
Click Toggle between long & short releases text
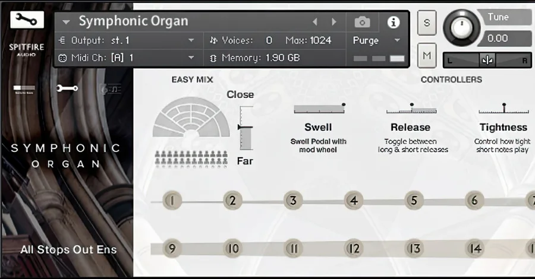tap(413, 145)
